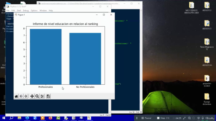Viewport: 216px width, 121px height.
Task: Grab recorder toolbar drag handle dots
Action: [x=137, y=118]
